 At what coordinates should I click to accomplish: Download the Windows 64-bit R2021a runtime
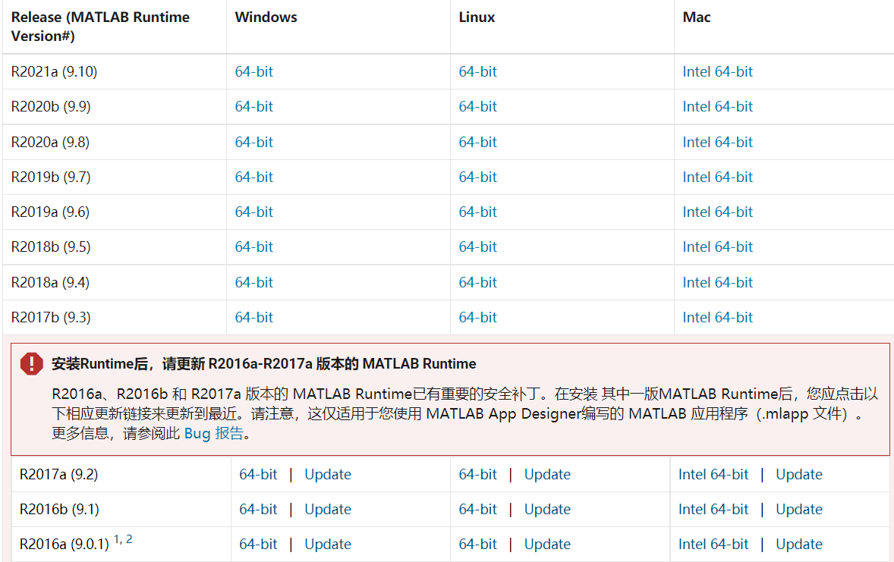[x=253, y=71]
